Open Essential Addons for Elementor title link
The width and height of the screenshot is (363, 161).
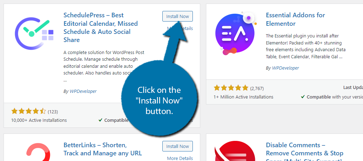295,19
